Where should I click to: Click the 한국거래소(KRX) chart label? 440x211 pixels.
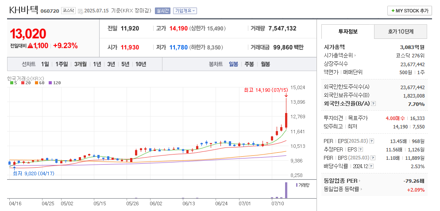point(26,79)
